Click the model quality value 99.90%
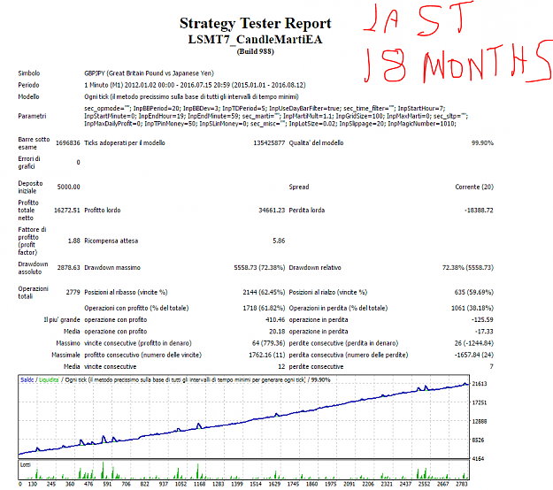The height and width of the screenshot is (490, 553). (482, 142)
